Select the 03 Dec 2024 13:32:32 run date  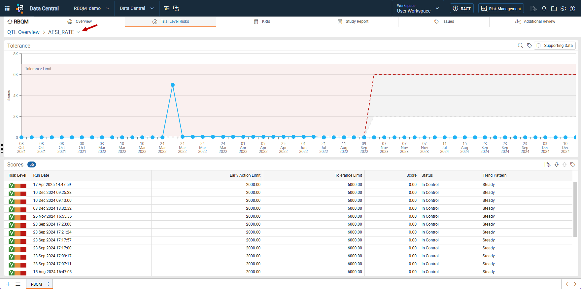pos(52,208)
